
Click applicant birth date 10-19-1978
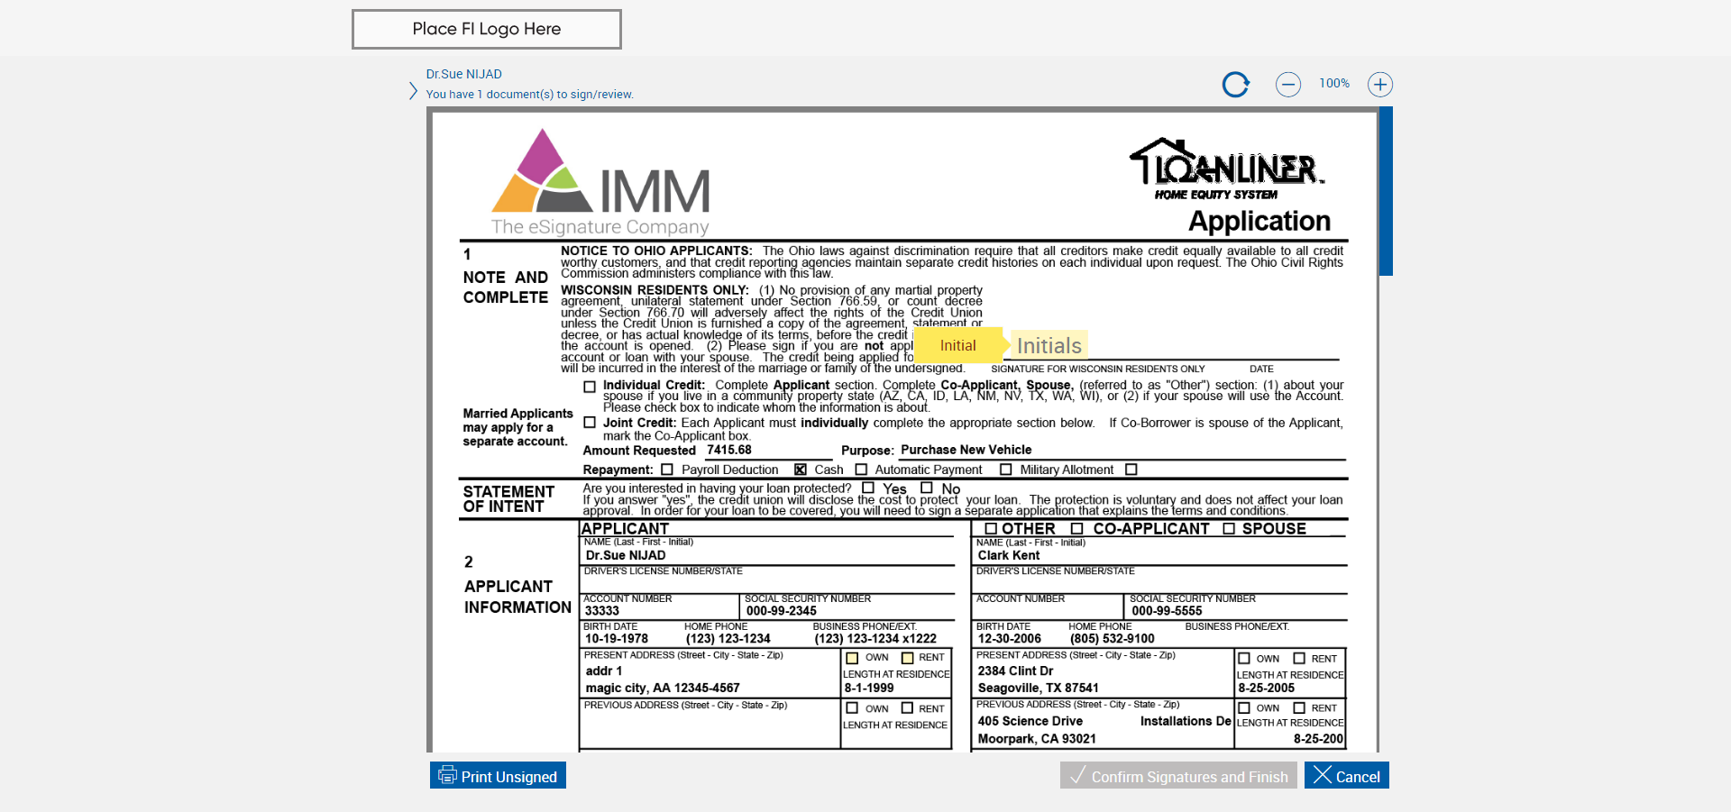click(617, 639)
